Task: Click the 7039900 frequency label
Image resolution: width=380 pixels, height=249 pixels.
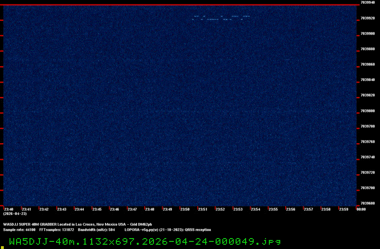Action: (x=368, y=34)
